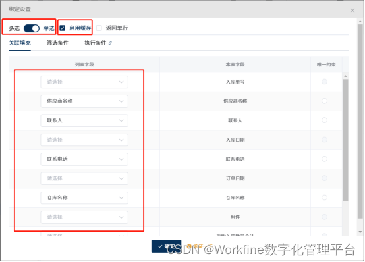The height and width of the screenshot is (262, 365).
Task: Click the edit pencil icon beside 执行条件
Action: pyautogui.click(x=111, y=43)
